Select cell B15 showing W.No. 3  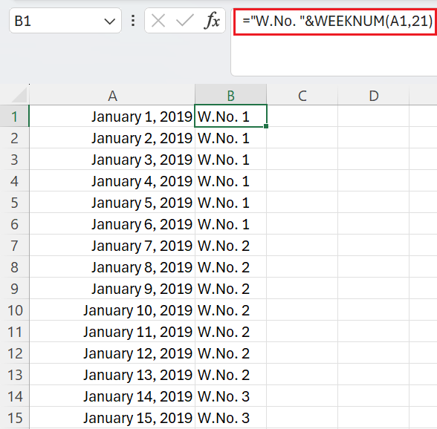click(x=230, y=418)
